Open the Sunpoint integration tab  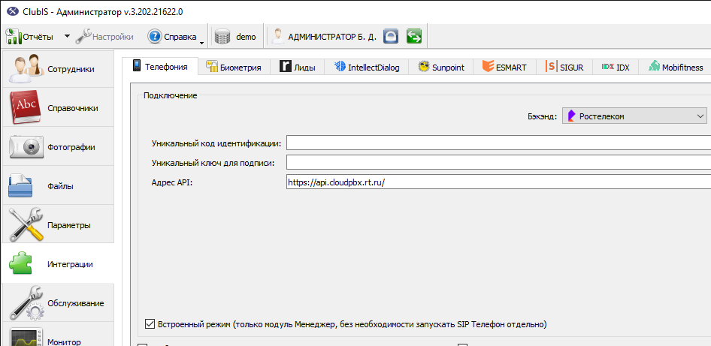click(441, 68)
